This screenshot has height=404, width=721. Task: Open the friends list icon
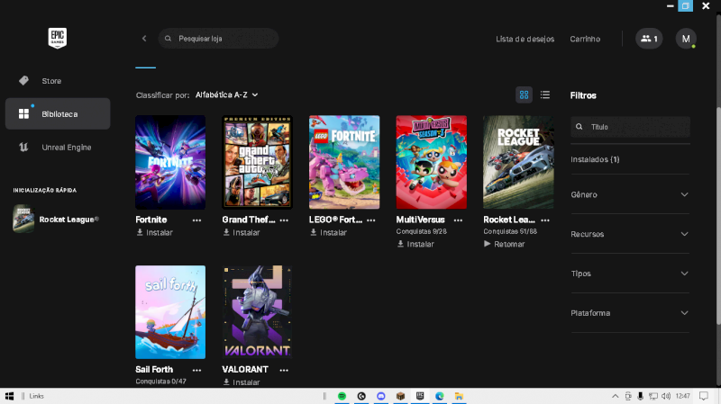point(648,39)
